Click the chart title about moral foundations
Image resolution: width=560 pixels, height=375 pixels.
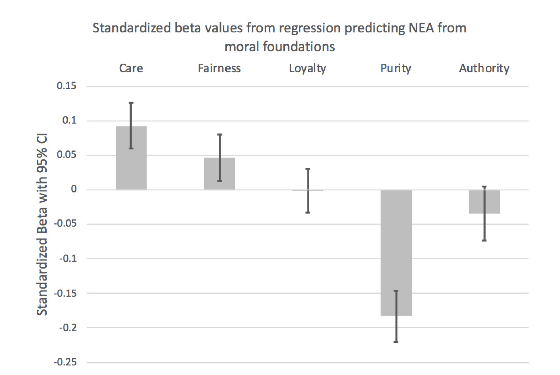coord(279,37)
